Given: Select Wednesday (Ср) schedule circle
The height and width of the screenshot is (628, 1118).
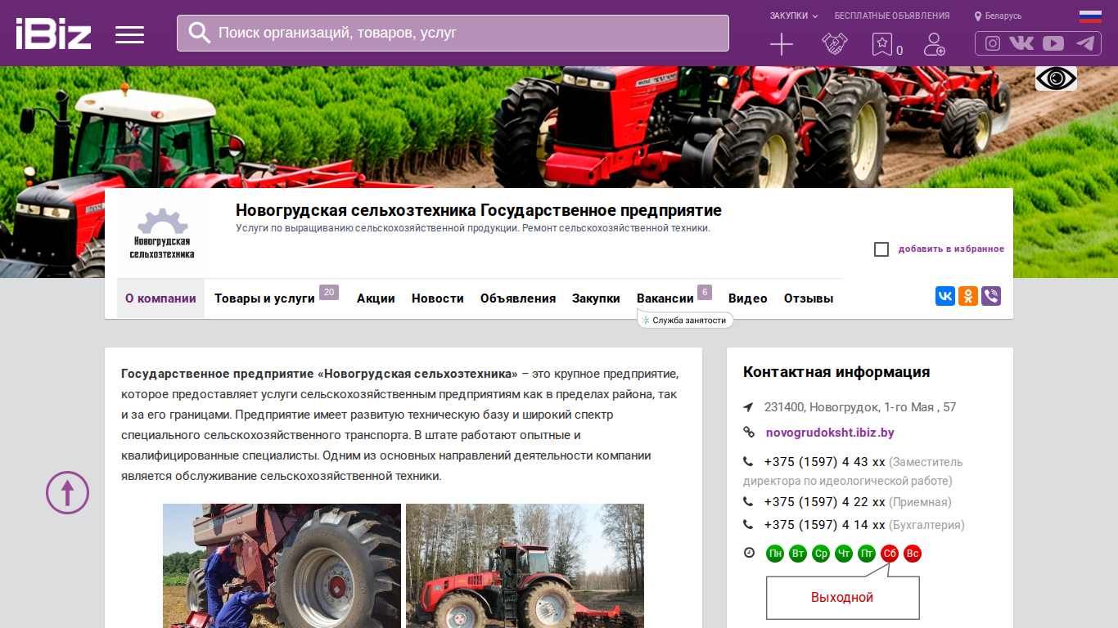Looking at the screenshot, I should [x=821, y=554].
